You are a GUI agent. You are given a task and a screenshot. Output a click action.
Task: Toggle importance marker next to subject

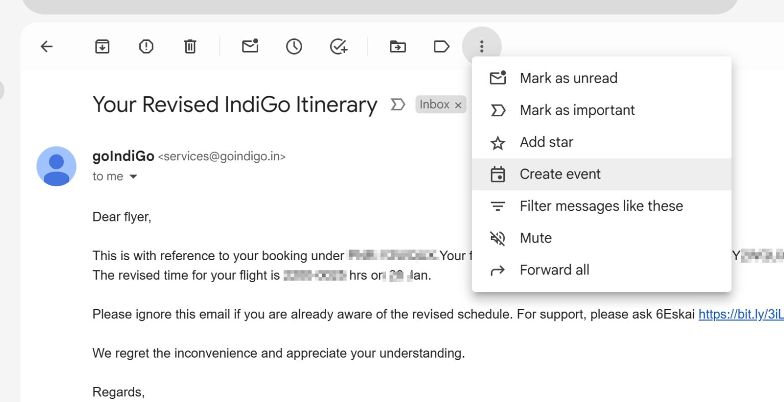(398, 105)
